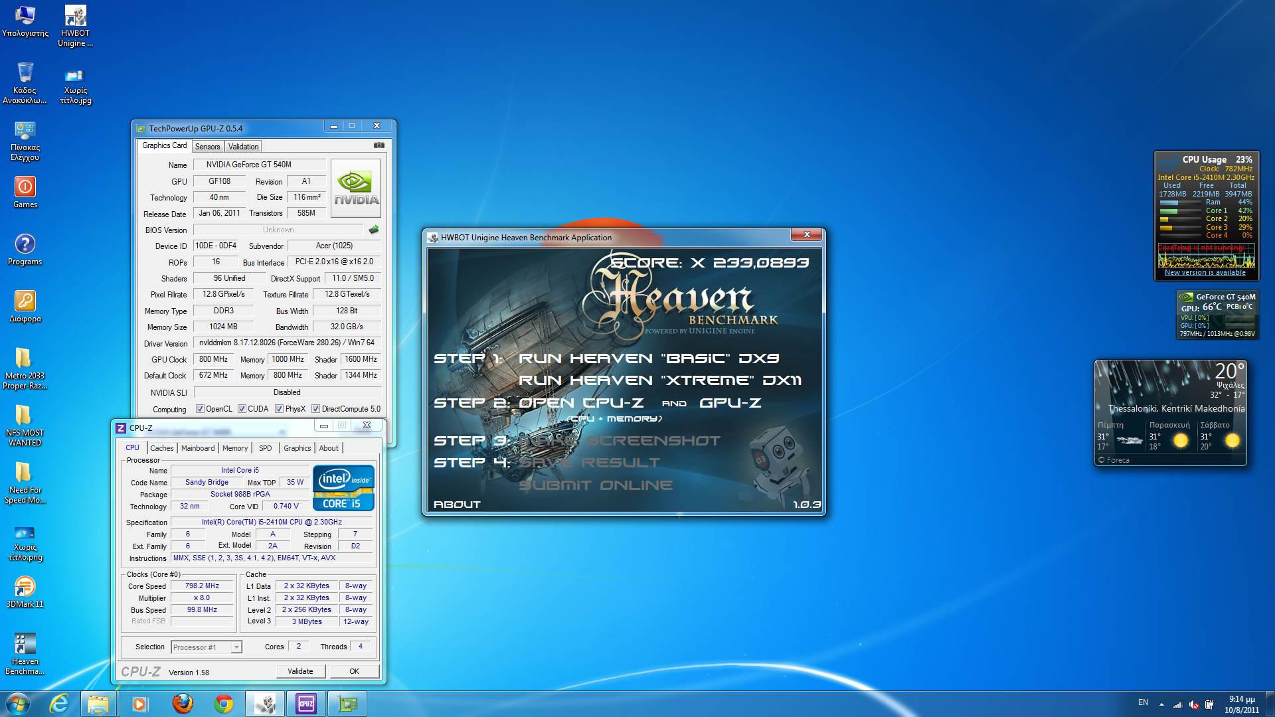Click Run Heaven "Basic" DX9
Screen dimensions: 1275x717
tap(649, 358)
